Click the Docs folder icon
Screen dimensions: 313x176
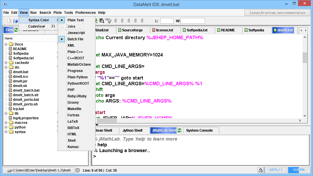(x=11, y=44)
